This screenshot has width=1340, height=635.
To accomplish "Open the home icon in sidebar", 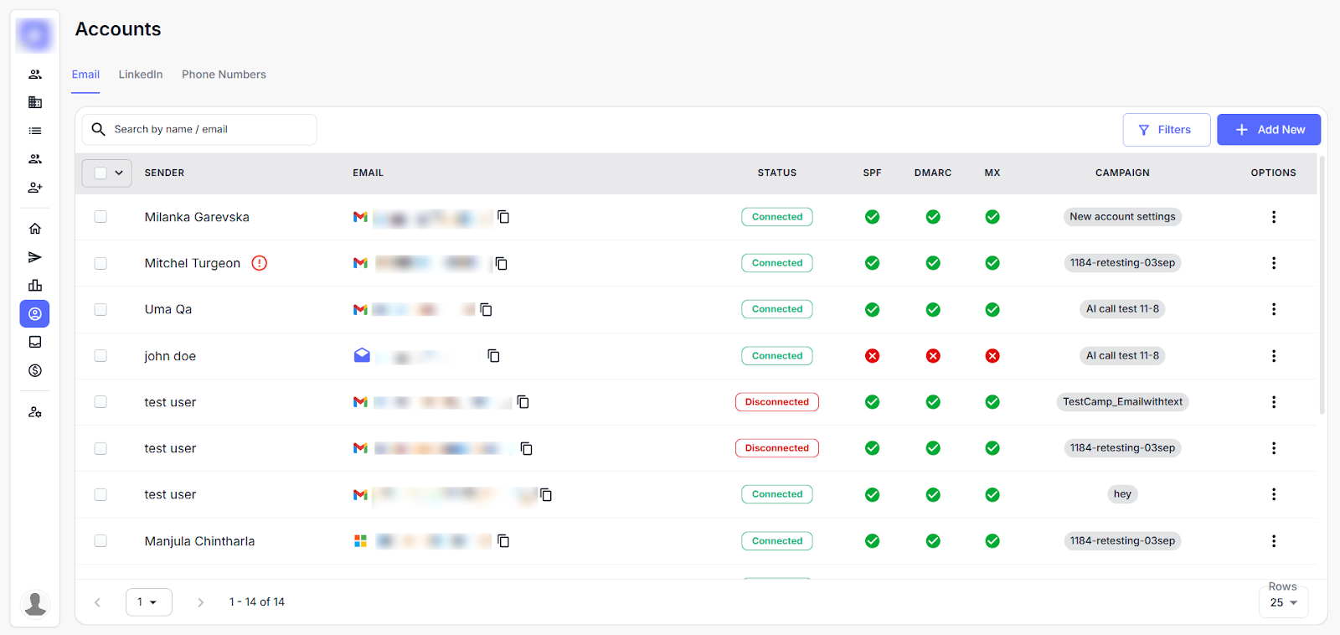I will click(x=35, y=229).
